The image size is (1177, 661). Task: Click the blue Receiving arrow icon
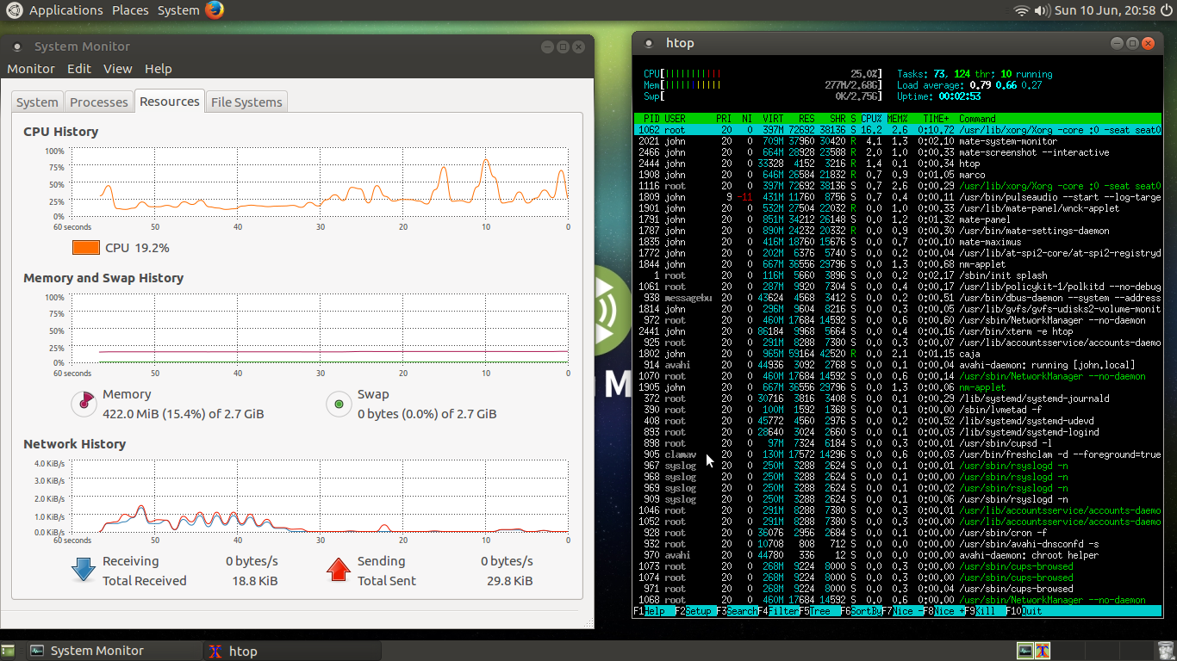[84, 569]
